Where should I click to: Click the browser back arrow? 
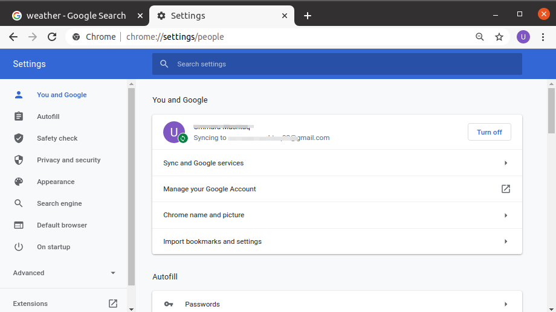(x=13, y=37)
